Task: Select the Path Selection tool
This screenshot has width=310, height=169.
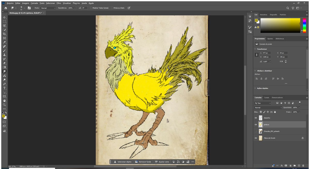Action: pyautogui.click(x=4, y=92)
